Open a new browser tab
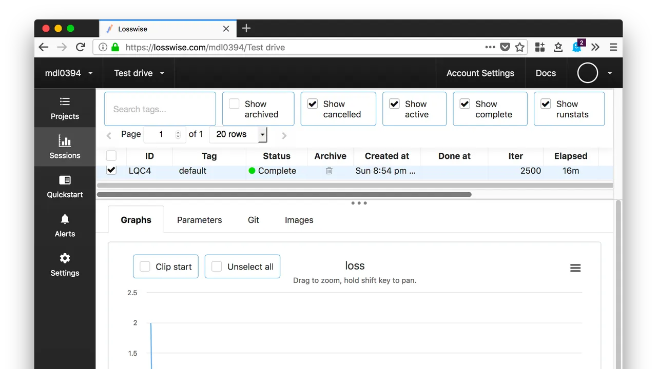657x369 pixels. 246,29
